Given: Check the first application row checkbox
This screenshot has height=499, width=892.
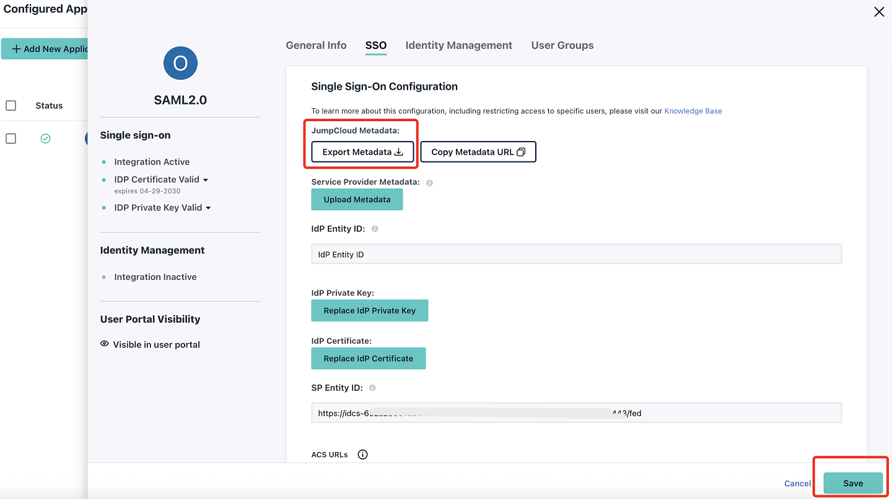Looking at the screenshot, I should [11, 139].
